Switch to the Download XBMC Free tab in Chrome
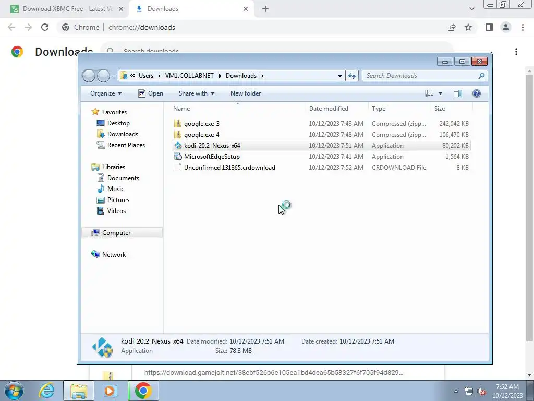The image size is (534, 401). [67, 9]
